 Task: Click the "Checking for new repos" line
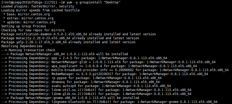click(33, 30)
